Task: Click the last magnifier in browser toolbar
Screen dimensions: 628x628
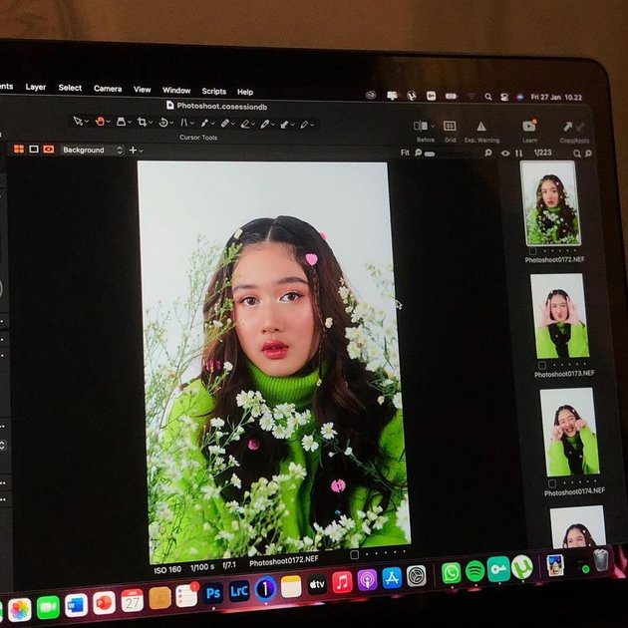Action: (588, 154)
